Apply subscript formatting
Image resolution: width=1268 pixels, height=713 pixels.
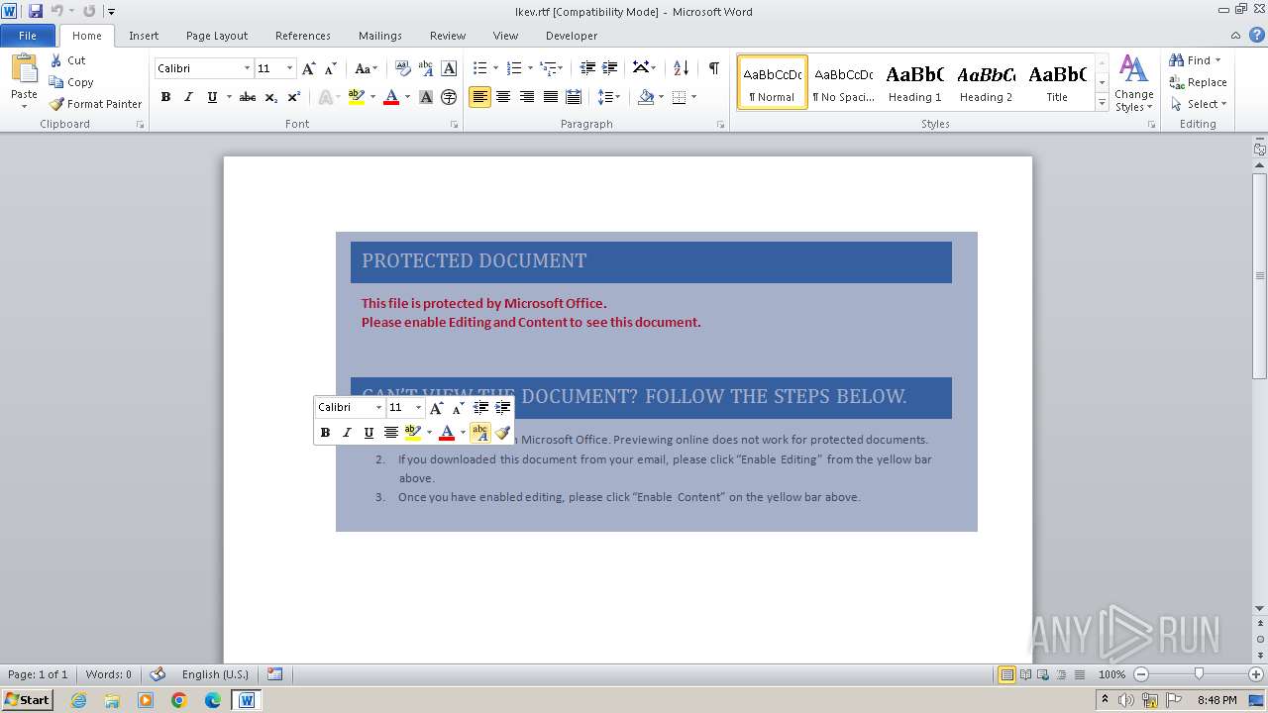(271, 97)
